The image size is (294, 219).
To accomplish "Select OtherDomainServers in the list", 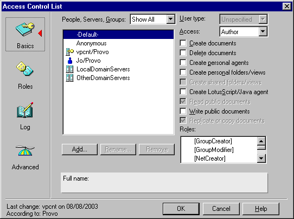I will [x=118, y=78].
